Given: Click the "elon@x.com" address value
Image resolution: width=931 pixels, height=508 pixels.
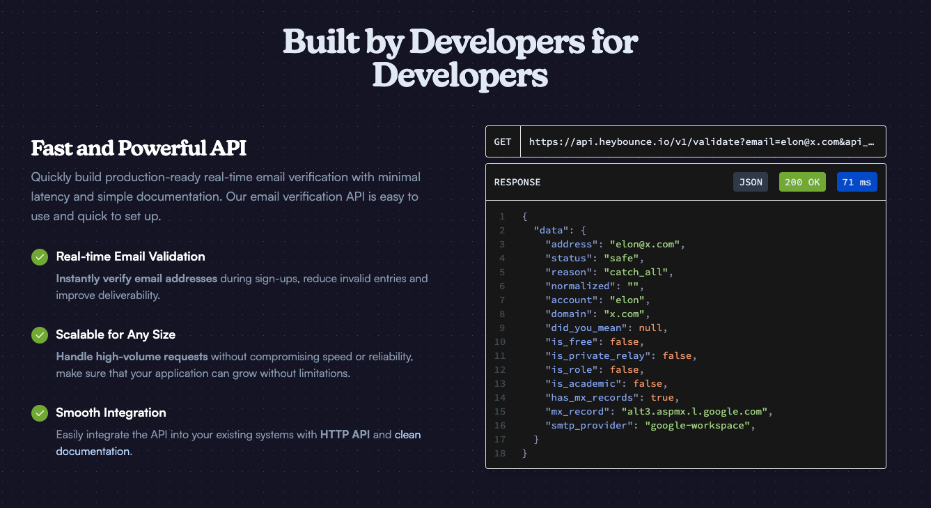Looking at the screenshot, I should click(645, 244).
